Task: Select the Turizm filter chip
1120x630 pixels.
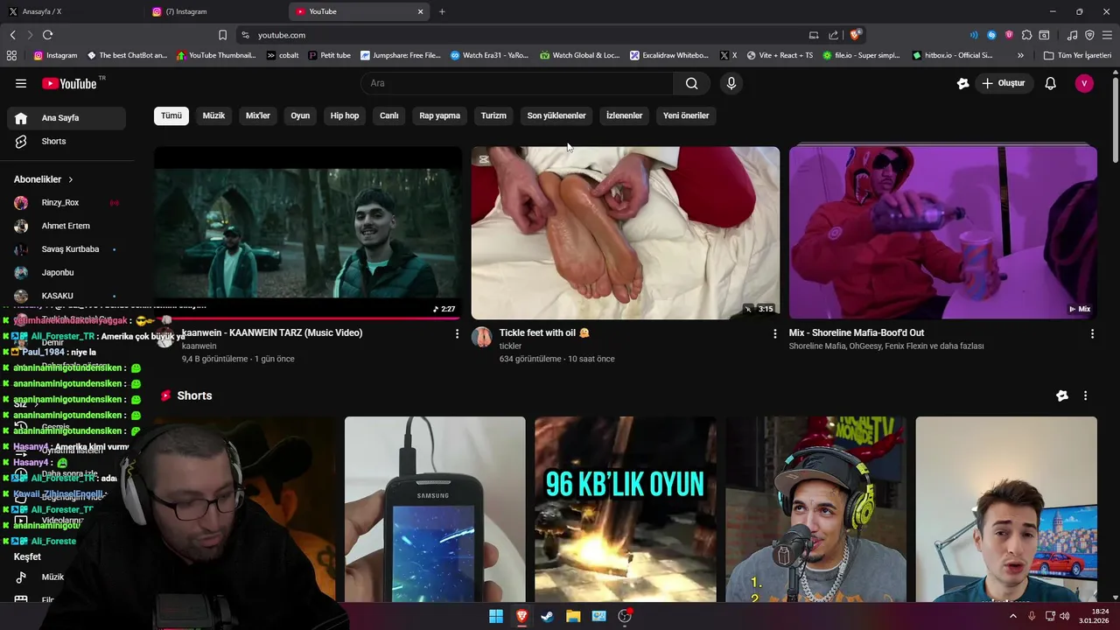Action: coord(493,115)
